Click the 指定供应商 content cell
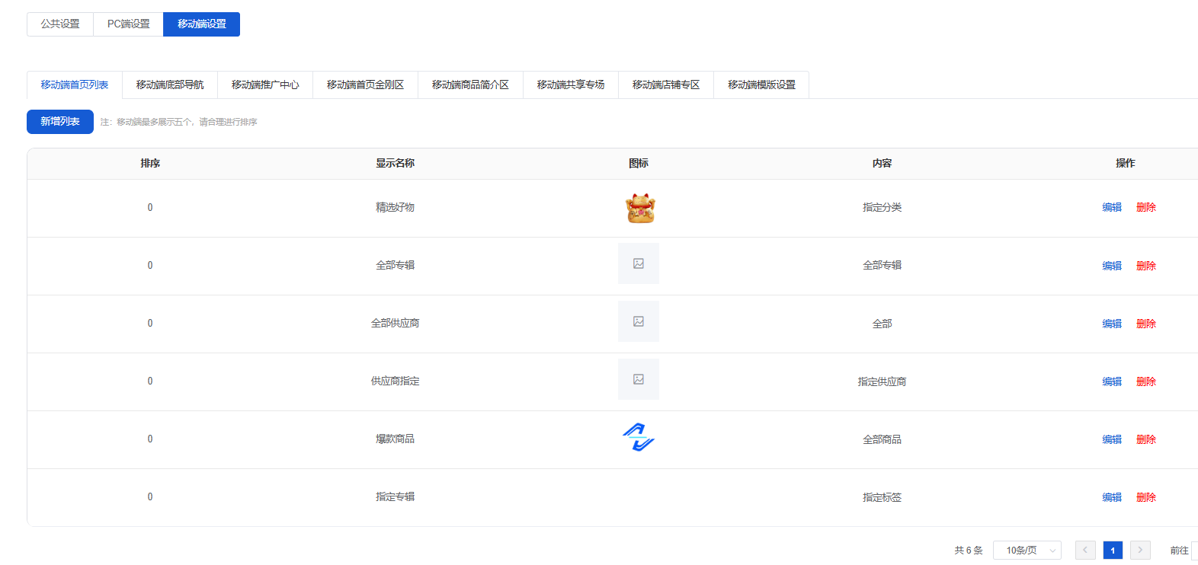 pyautogui.click(x=882, y=381)
